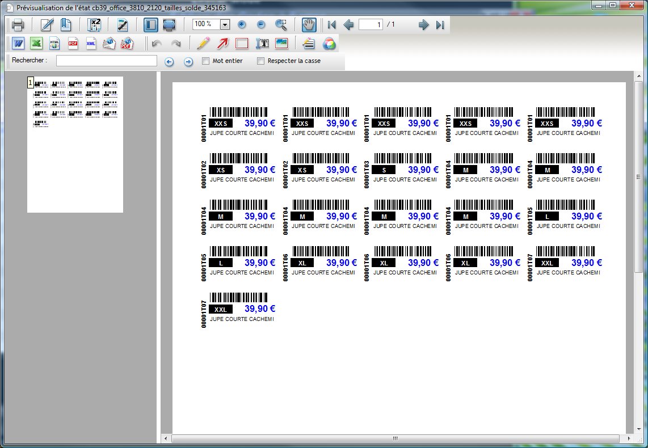Select the text box annotation tool
Viewport: 648px width, 448px height.
click(262, 43)
